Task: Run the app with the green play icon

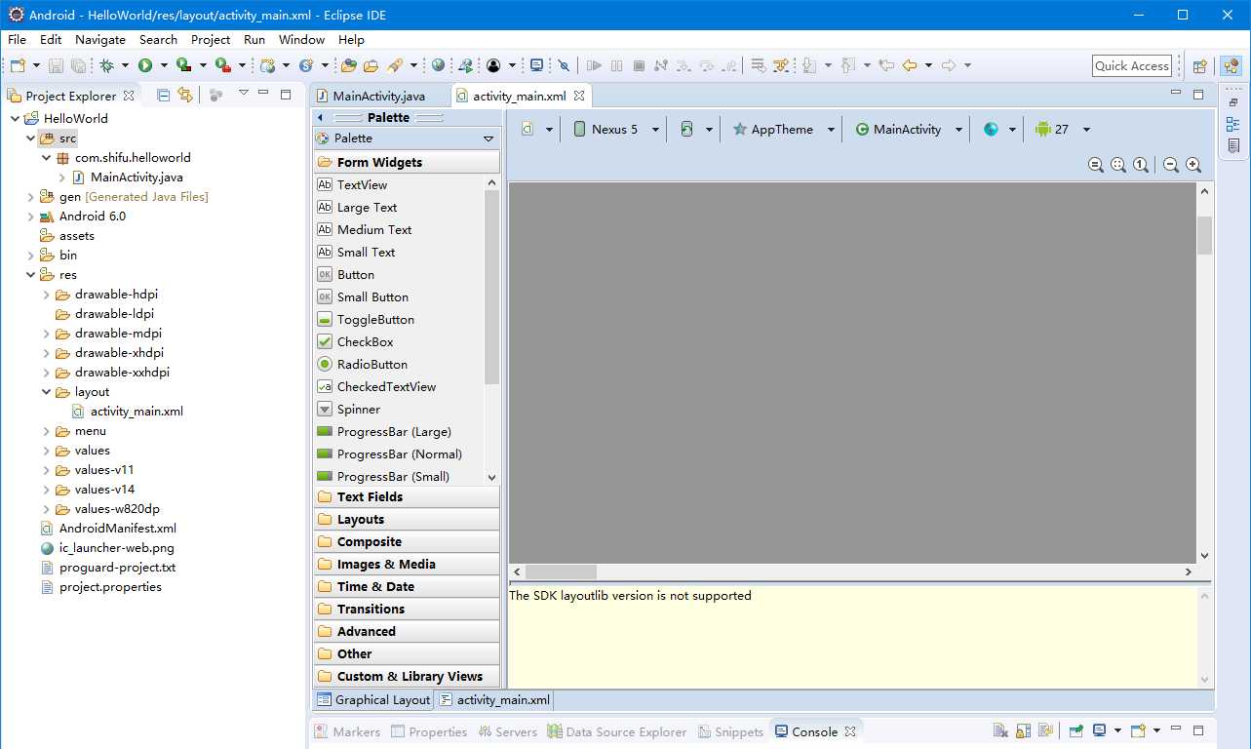Action: [145, 65]
